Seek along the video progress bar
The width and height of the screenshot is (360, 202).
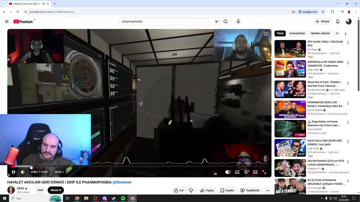tap(139, 166)
